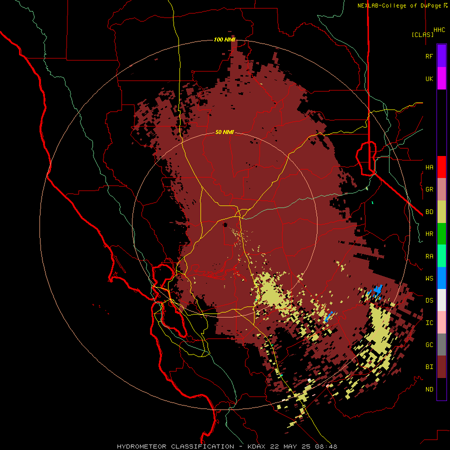
Task: Click the BD yellow legend swatch
Action: click(x=441, y=212)
